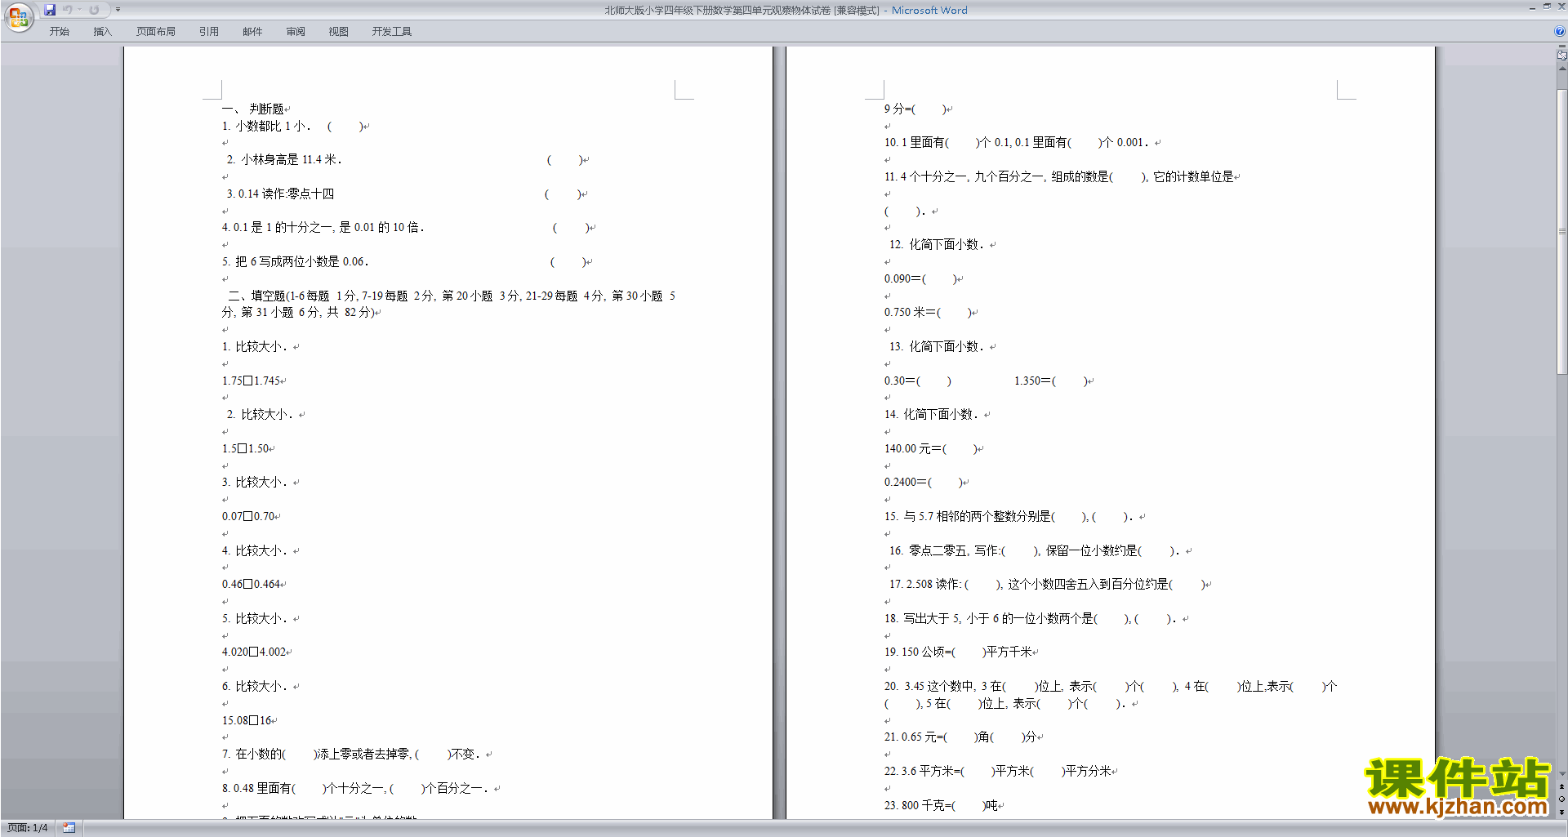1568x837 pixels.
Task: Switch to the 视图 tab
Action: point(339,32)
